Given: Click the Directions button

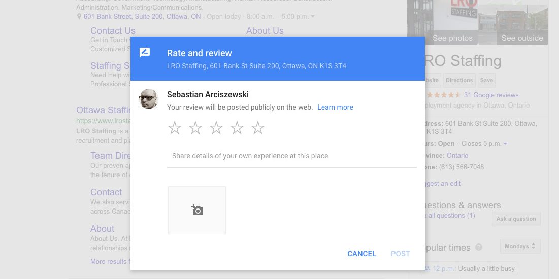Looking at the screenshot, I should 459,80.
